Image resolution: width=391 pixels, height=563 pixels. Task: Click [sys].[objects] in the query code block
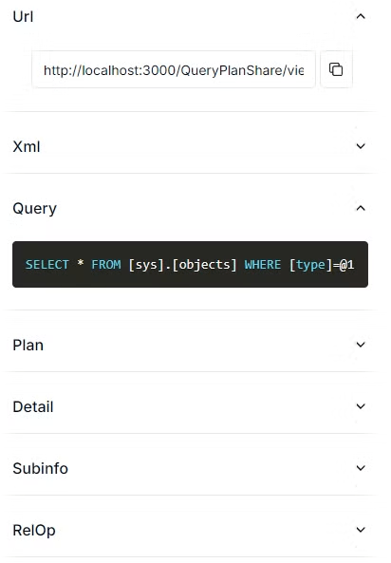click(183, 265)
